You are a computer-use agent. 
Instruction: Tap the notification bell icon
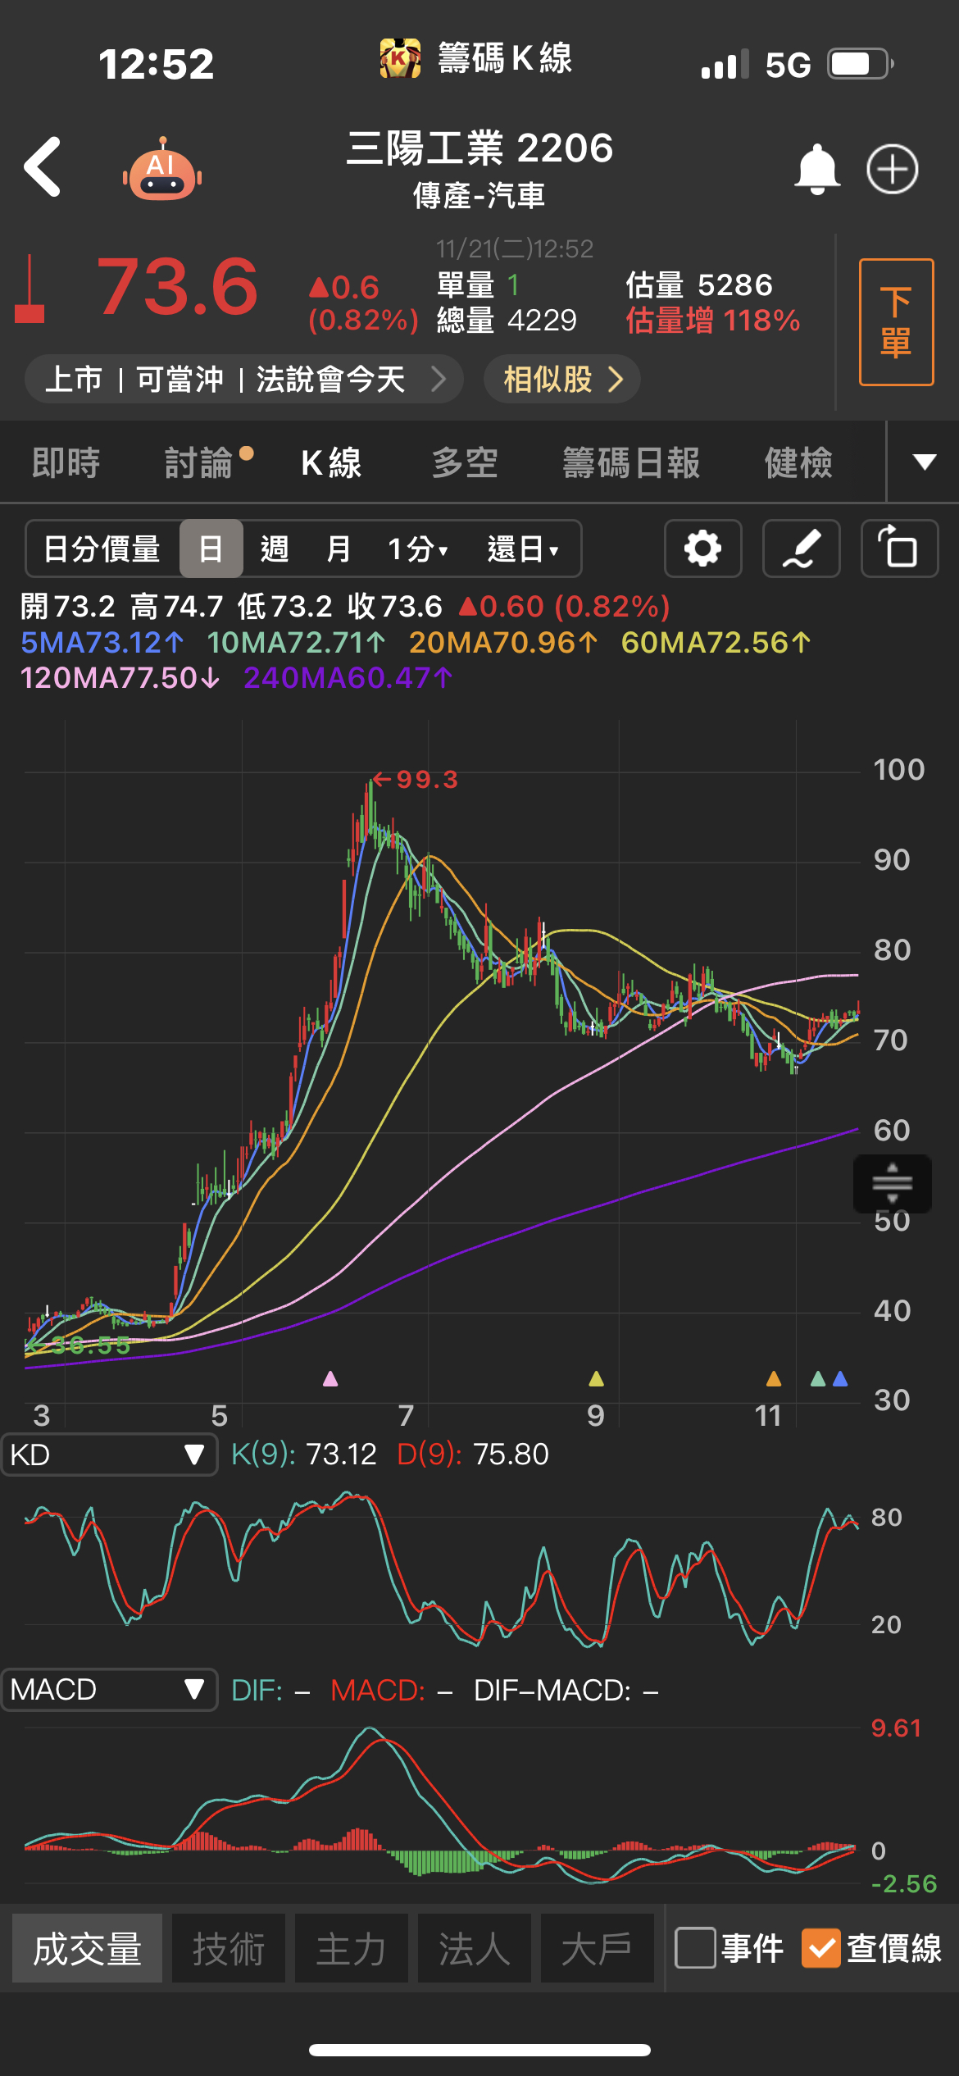click(x=817, y=169)
